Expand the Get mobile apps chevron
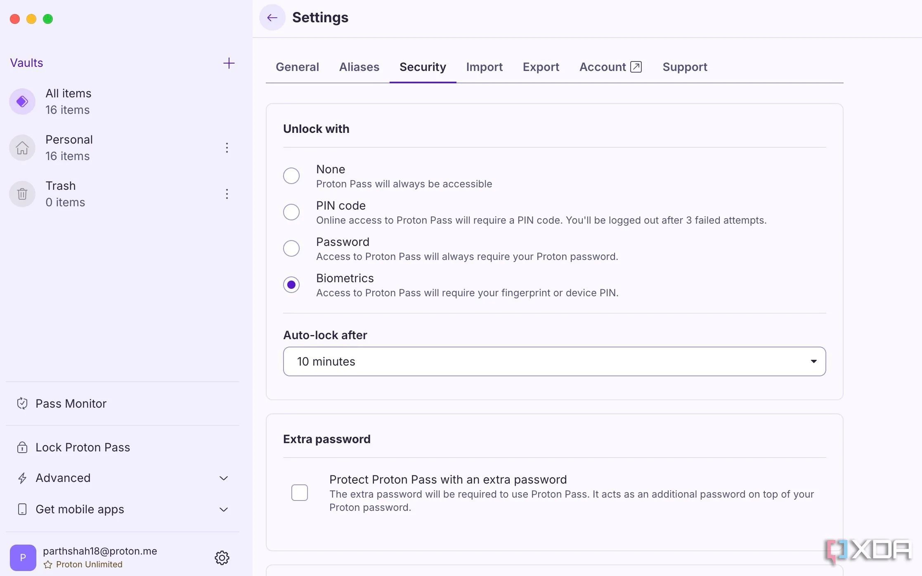922x576 pixels. pos(224,510)
